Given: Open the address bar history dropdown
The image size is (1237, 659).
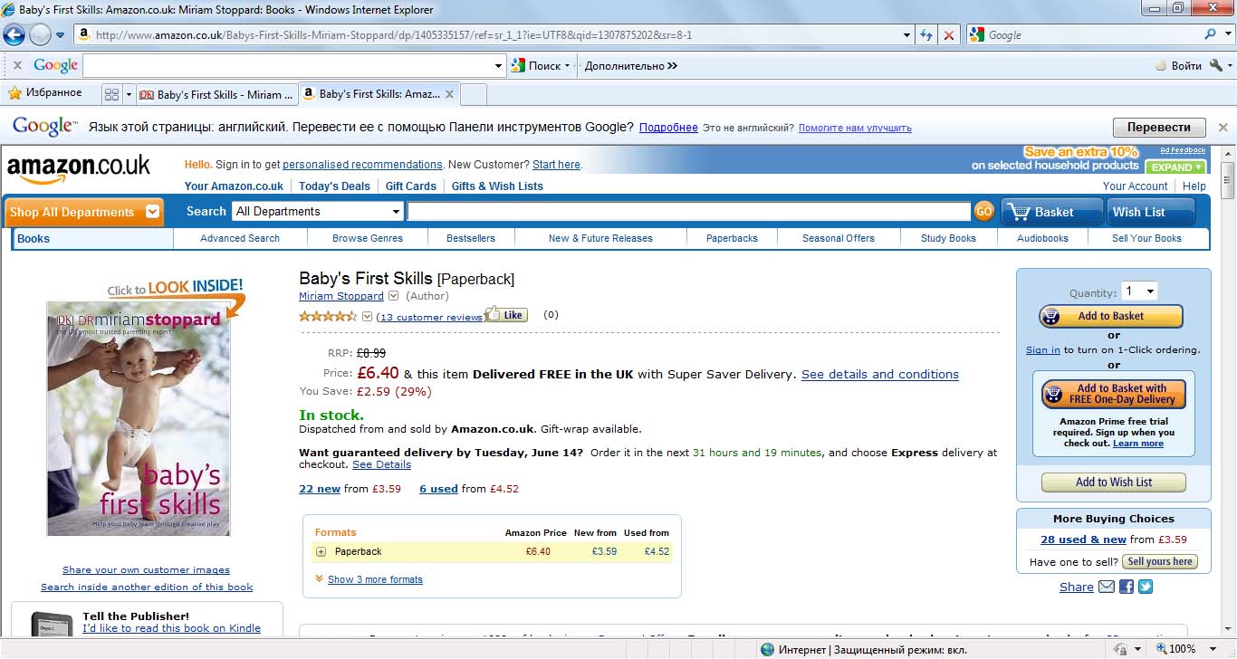Looking at the screenshot, I should tap(907, 34).
